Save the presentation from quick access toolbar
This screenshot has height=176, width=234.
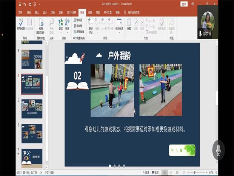(x=20, y=4)
